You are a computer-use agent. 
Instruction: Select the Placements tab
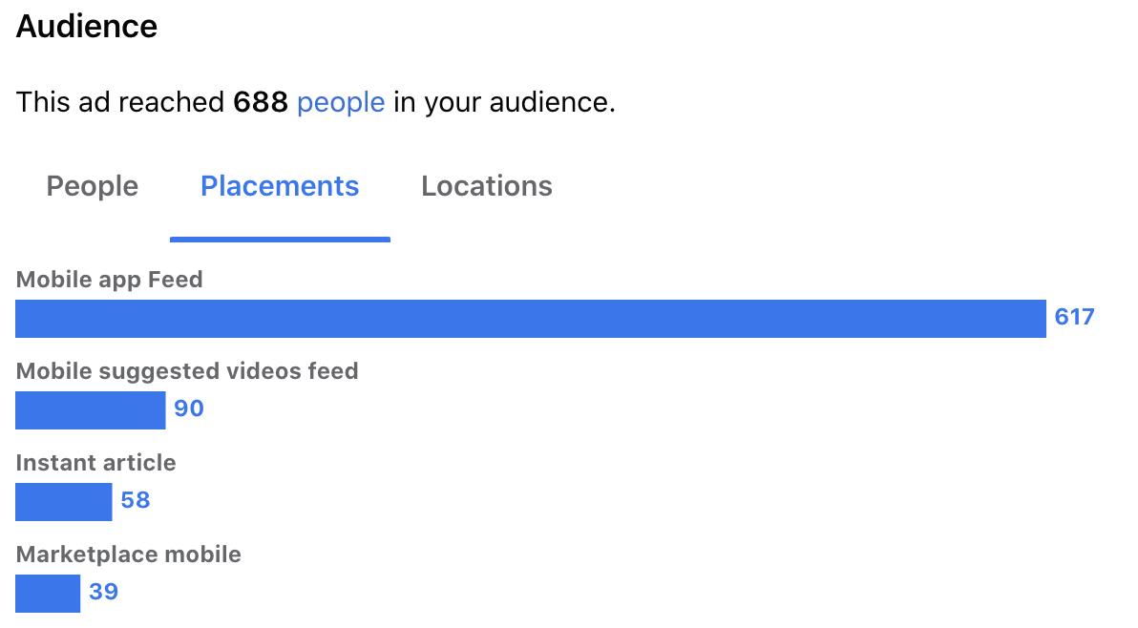(280, 186)
